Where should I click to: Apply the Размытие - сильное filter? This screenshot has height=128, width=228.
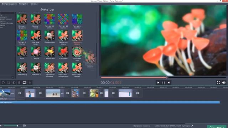pos(63,36)
